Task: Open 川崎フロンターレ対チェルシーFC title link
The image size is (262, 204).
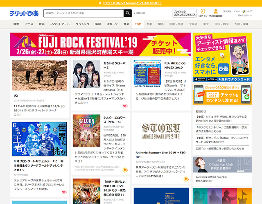Action: 38,165
